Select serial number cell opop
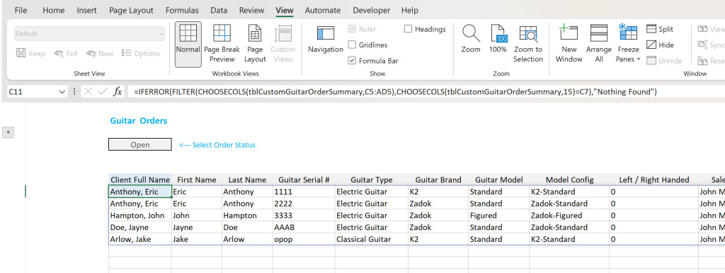The image size is (725, 273). pyautogui.click(x=304, y=240)
